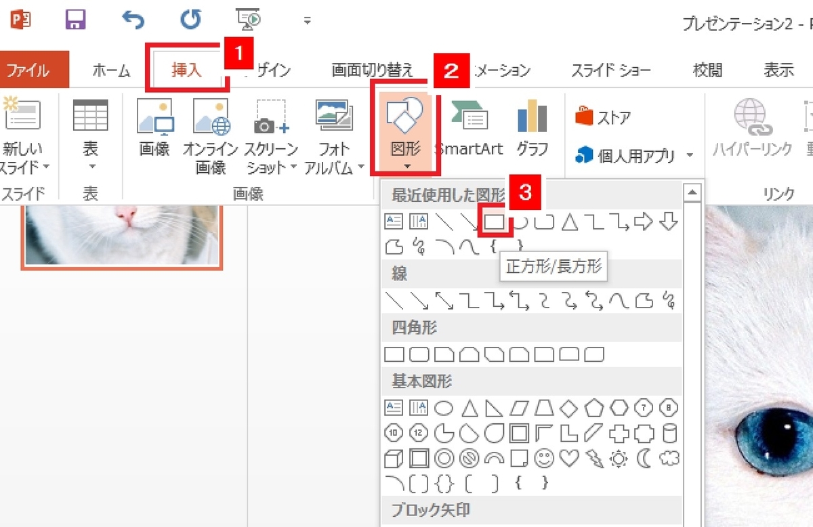Image resolution: width=813 pixels, height=527 pixels.
Task: Select rounded rectangle in 四角形 section
Action: pyautogui.click(x=419, y=354)
